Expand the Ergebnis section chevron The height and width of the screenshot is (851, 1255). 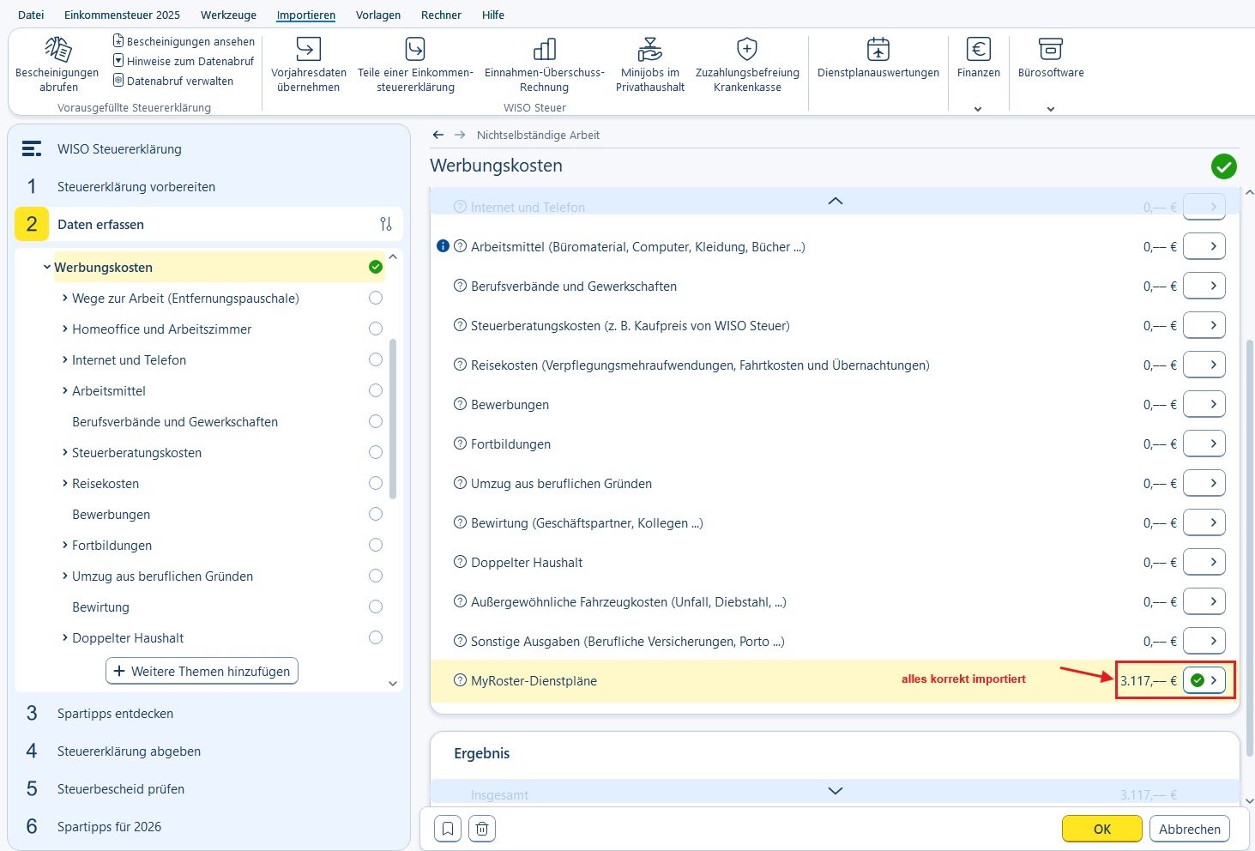coord(835,791)
